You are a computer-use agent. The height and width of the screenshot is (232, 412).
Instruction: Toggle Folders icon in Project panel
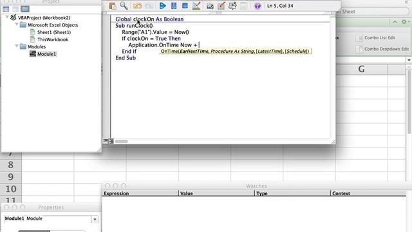pyautogui.click(x=25, y=9)
